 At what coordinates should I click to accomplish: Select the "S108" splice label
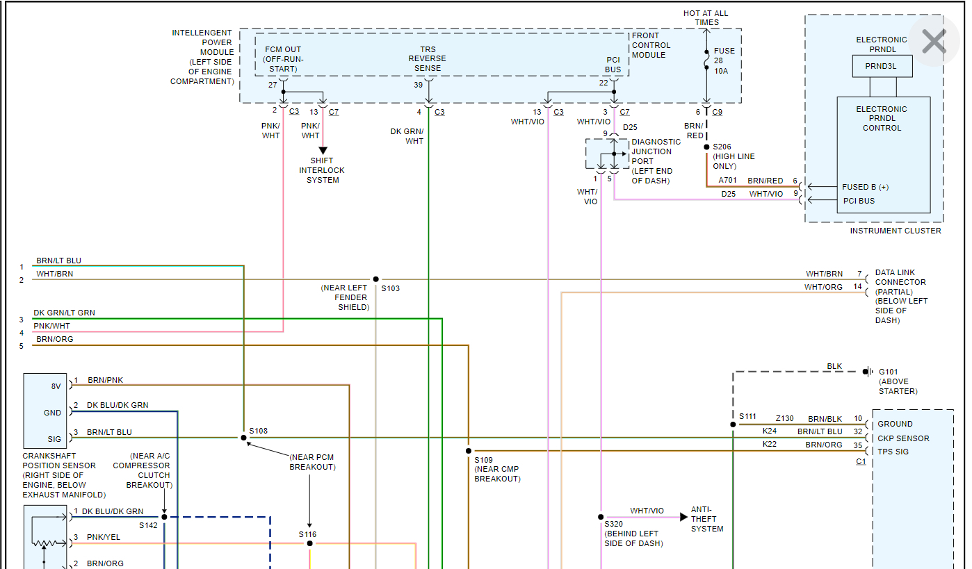(x=259, y=431)
